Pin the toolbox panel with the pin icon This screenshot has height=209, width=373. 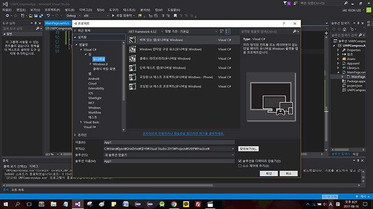coord(36,23)
